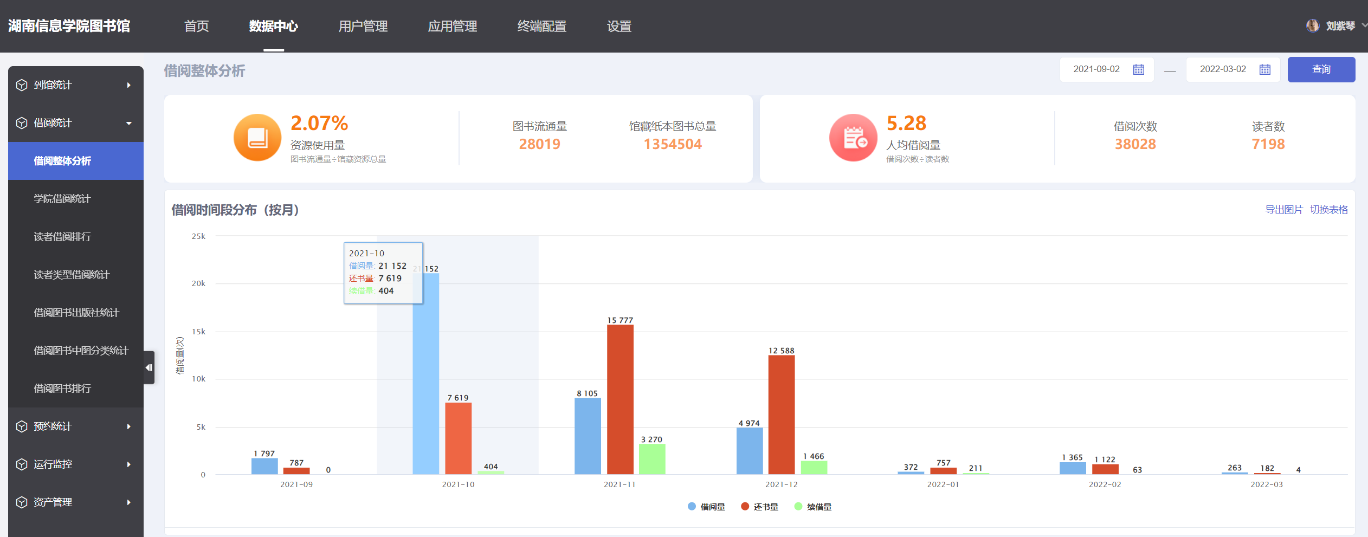The height and width of the screenshot is (537, 1368).
Task: Select 读者借阅排行 in sidebar
Action: 62,237
